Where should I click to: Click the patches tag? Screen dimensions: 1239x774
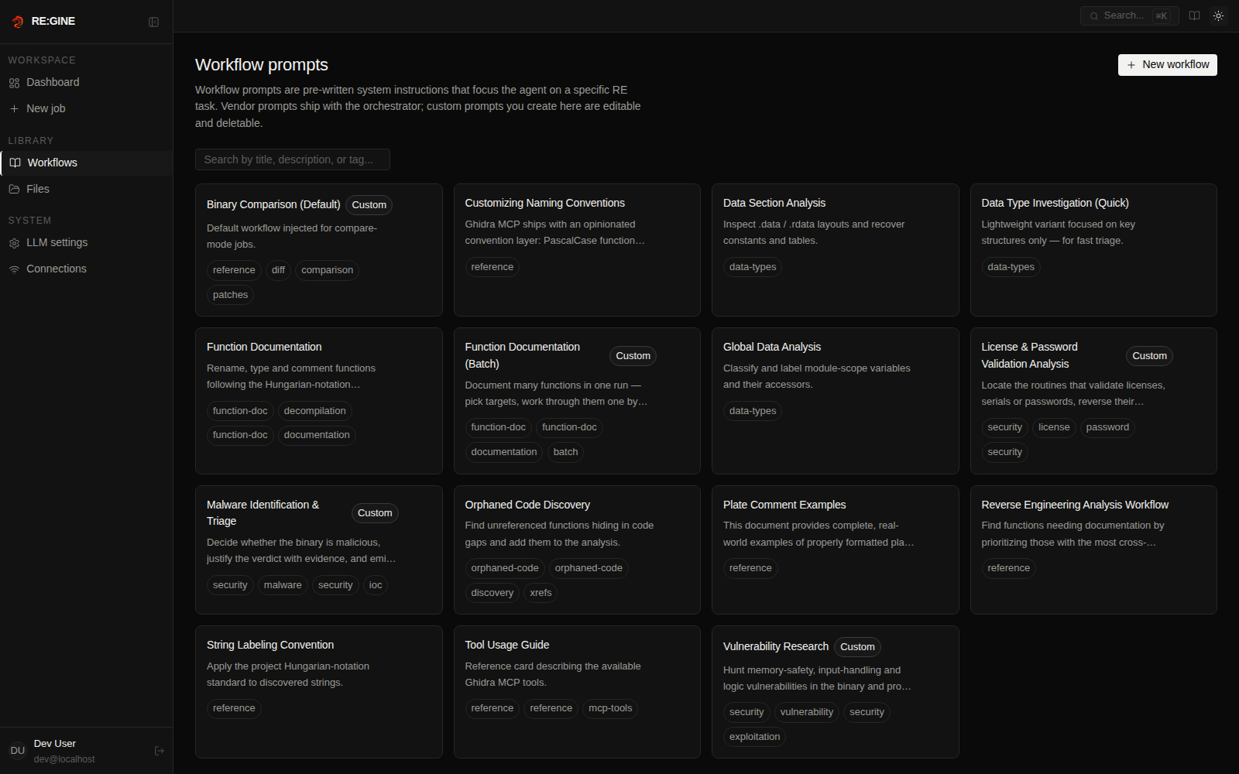[230, 295]
